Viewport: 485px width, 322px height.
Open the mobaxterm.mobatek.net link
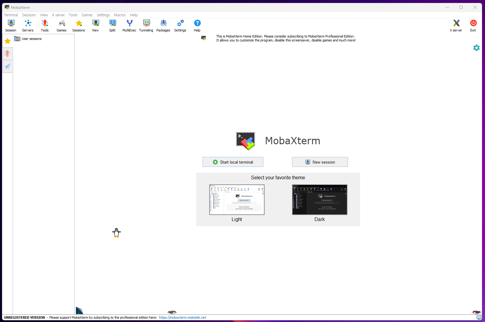(x=183, y=317)
